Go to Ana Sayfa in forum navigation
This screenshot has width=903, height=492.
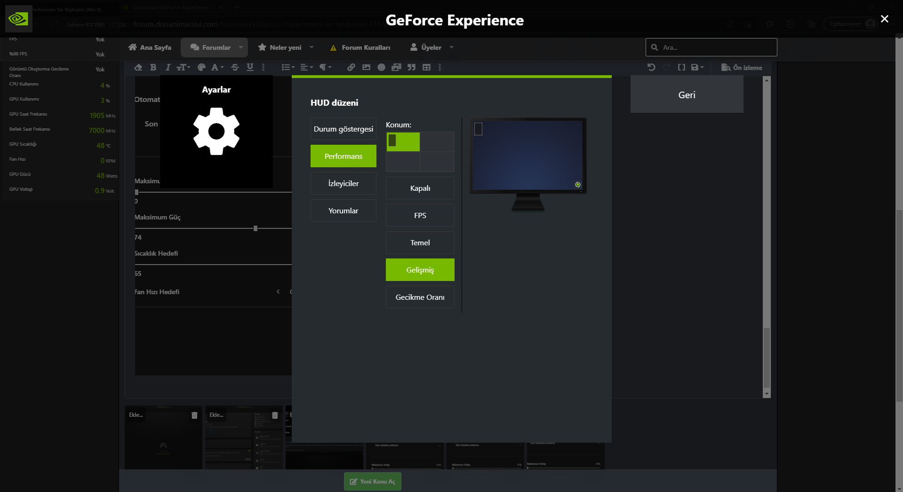point(150,47)
